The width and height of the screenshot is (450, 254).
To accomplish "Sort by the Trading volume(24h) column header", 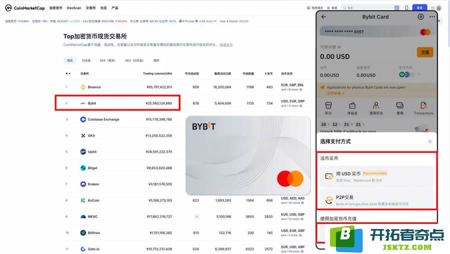I will pyautogui.click(x=157, y=74).
